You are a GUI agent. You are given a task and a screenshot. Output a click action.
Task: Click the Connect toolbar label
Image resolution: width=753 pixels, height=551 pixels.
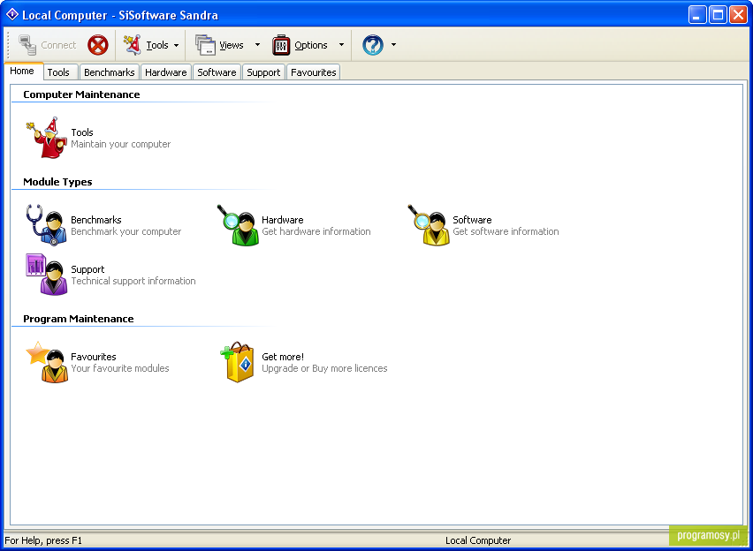(58, 45)
